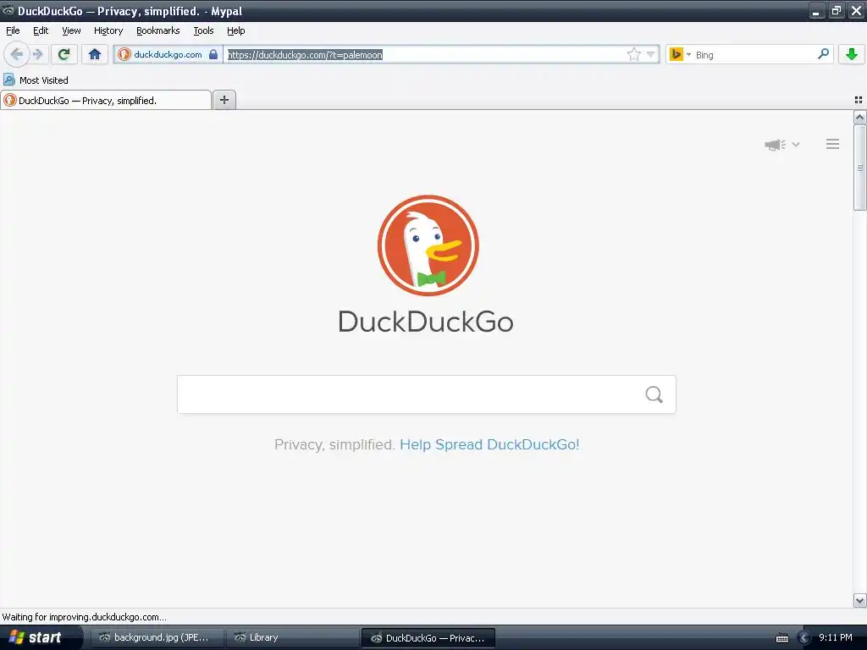Click the vertical scrollbar thumb
The height and width of the screenshot is (650, 867).
click(x=859, y=168)
